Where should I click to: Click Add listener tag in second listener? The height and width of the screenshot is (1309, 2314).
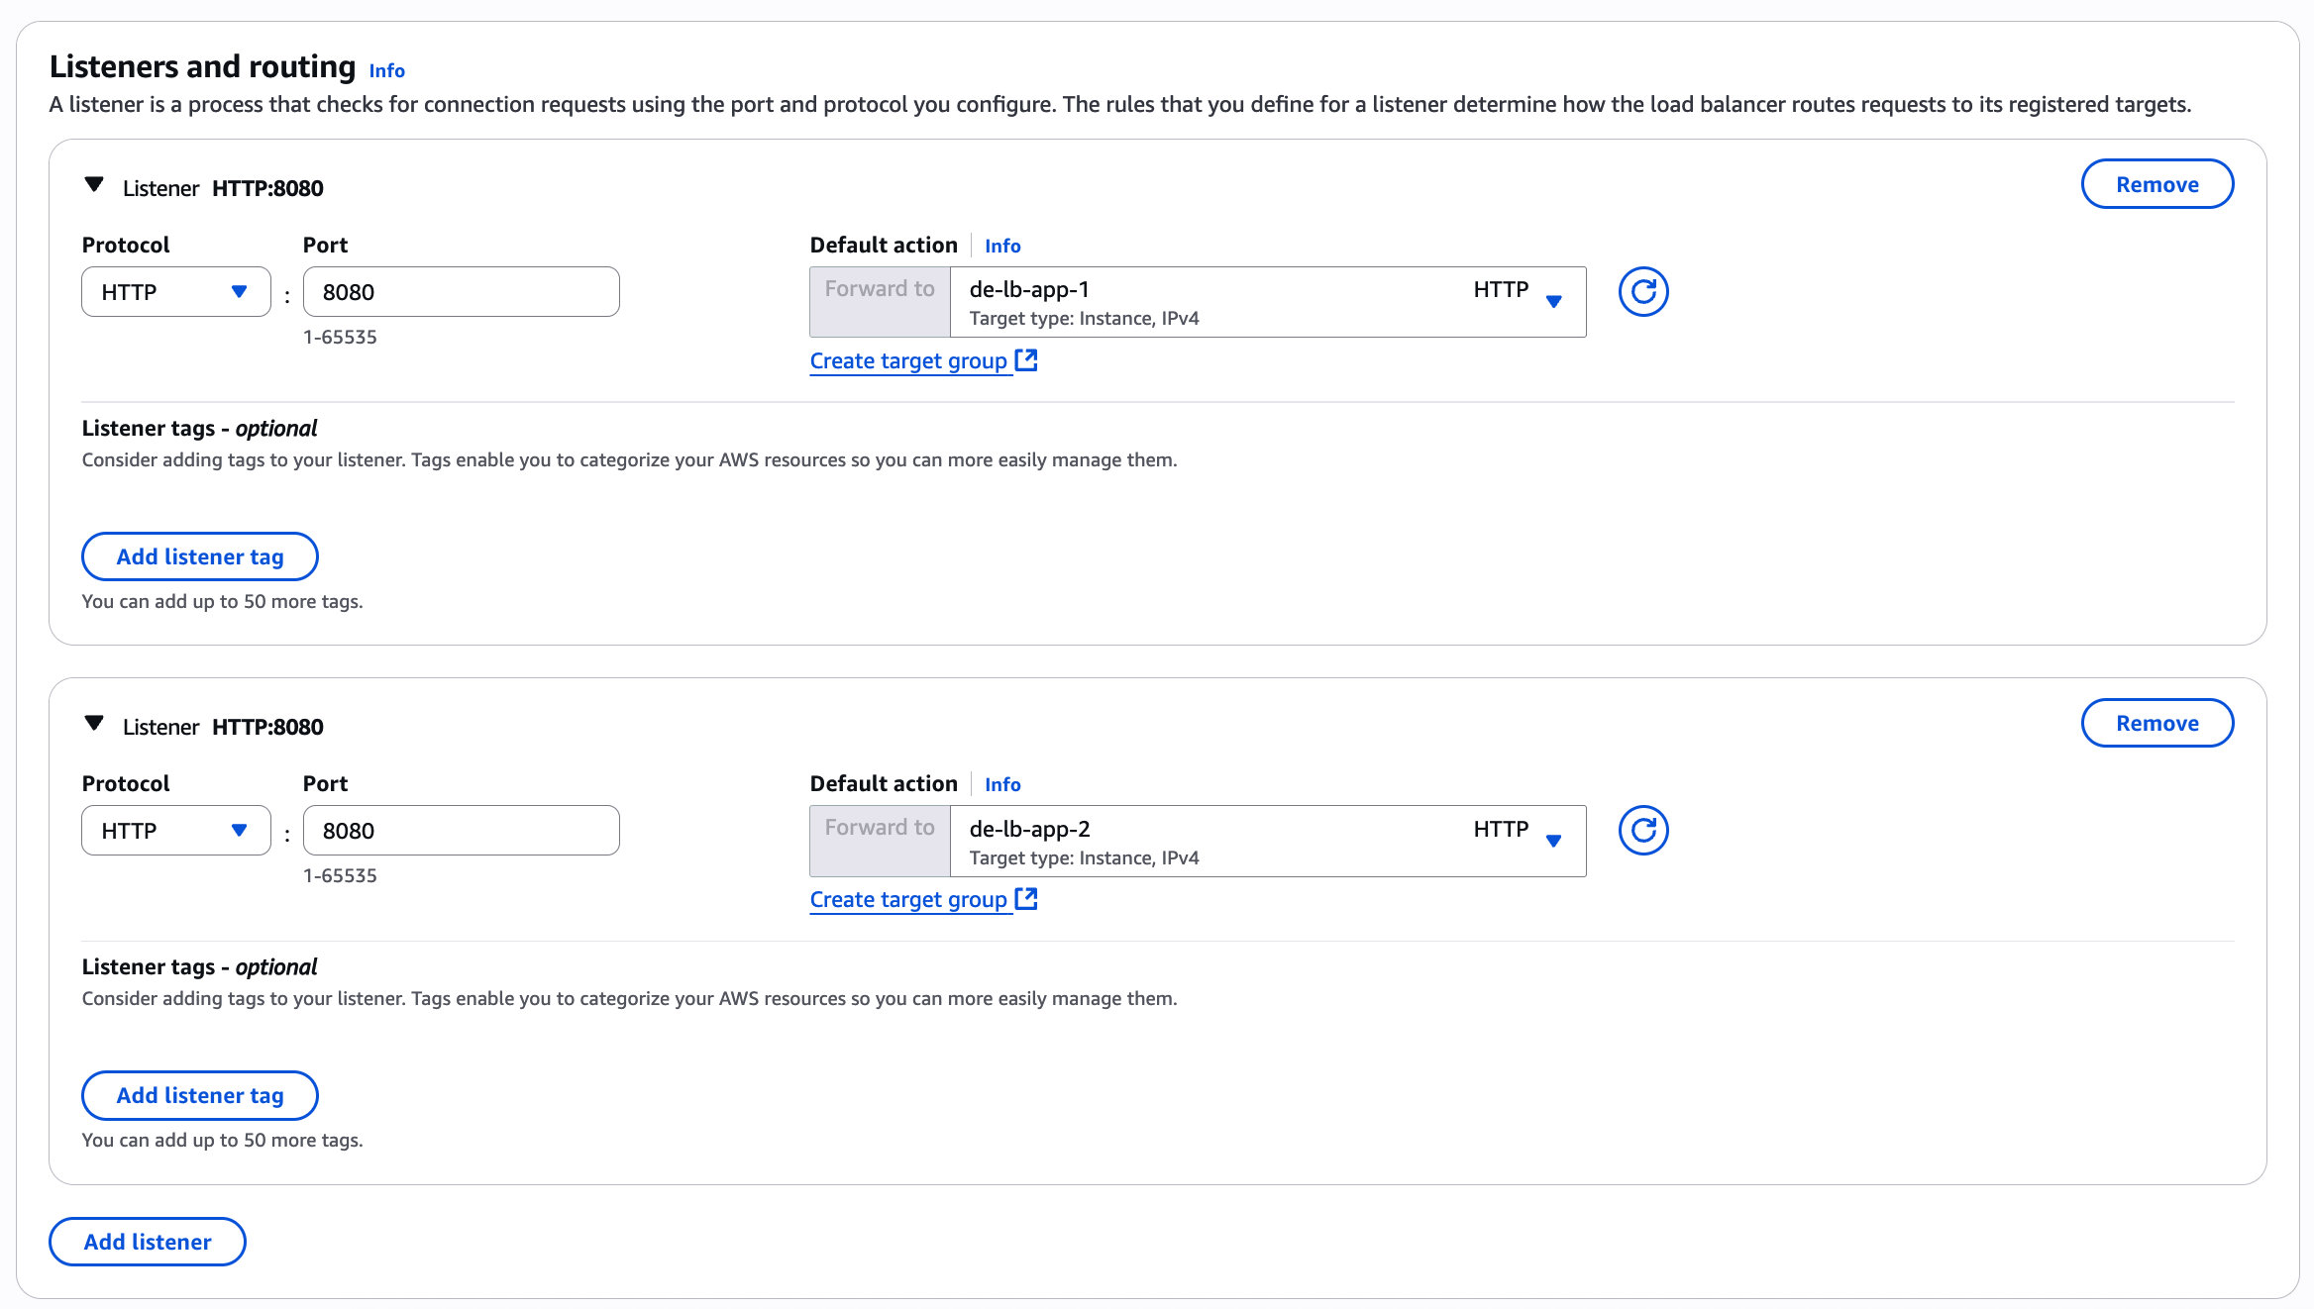[200, 1095]
